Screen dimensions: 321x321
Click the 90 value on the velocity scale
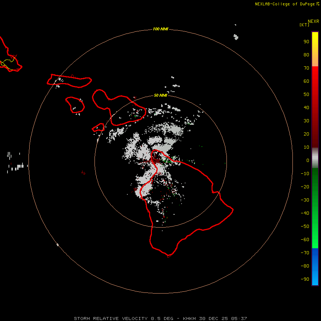306,42
